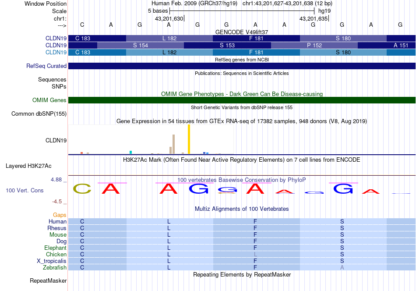
Task: Click the grey A in Zebrafish row
Action: coord(342,268)
